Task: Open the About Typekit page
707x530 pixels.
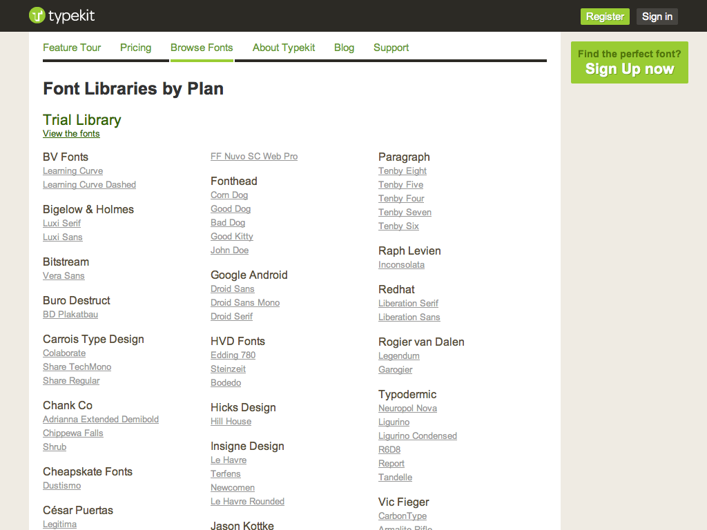Action: click(284, 48)
